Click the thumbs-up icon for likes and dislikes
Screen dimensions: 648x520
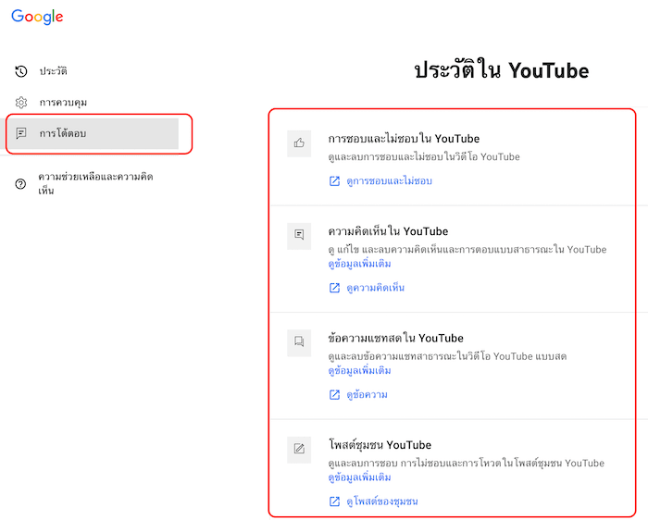(x=299, y=142)
